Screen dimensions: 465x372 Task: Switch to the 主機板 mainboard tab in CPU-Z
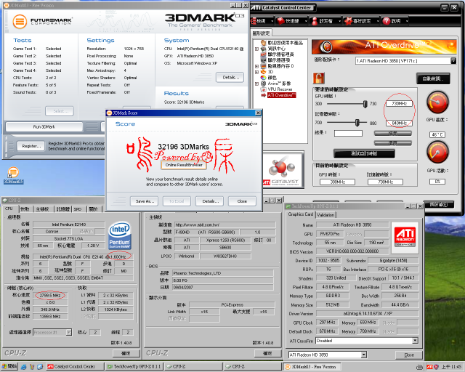42,209
